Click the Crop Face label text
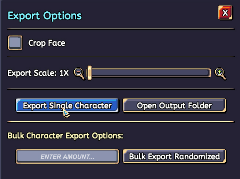 pos(47,43)
